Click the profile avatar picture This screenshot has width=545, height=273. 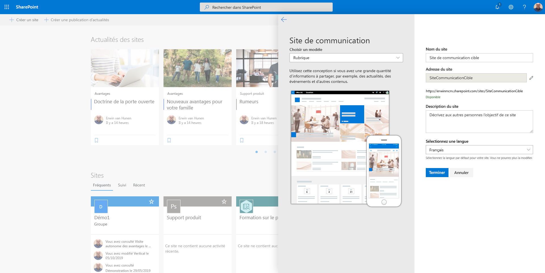[x=538, y=7]
